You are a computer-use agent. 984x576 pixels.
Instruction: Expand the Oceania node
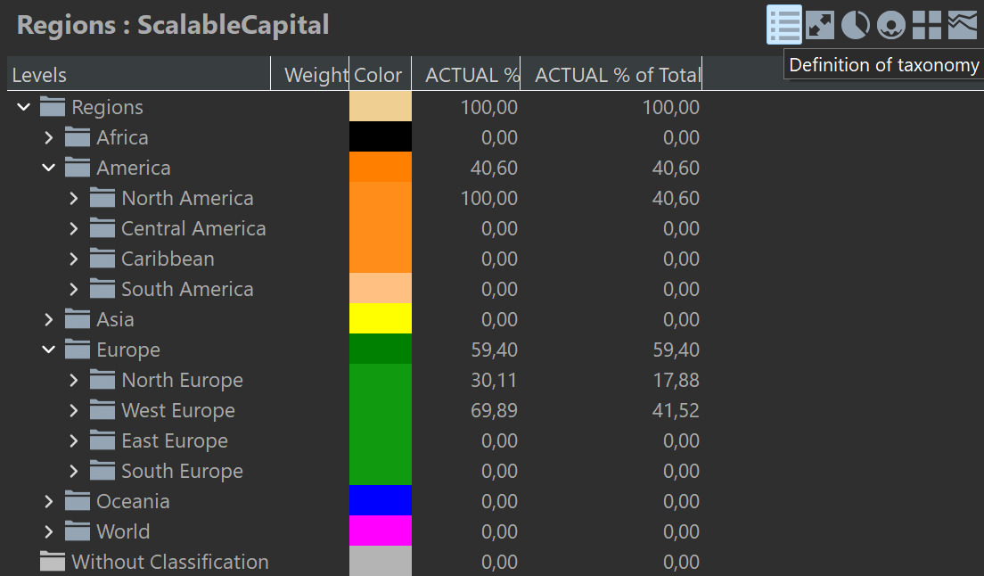coord(48,501)
